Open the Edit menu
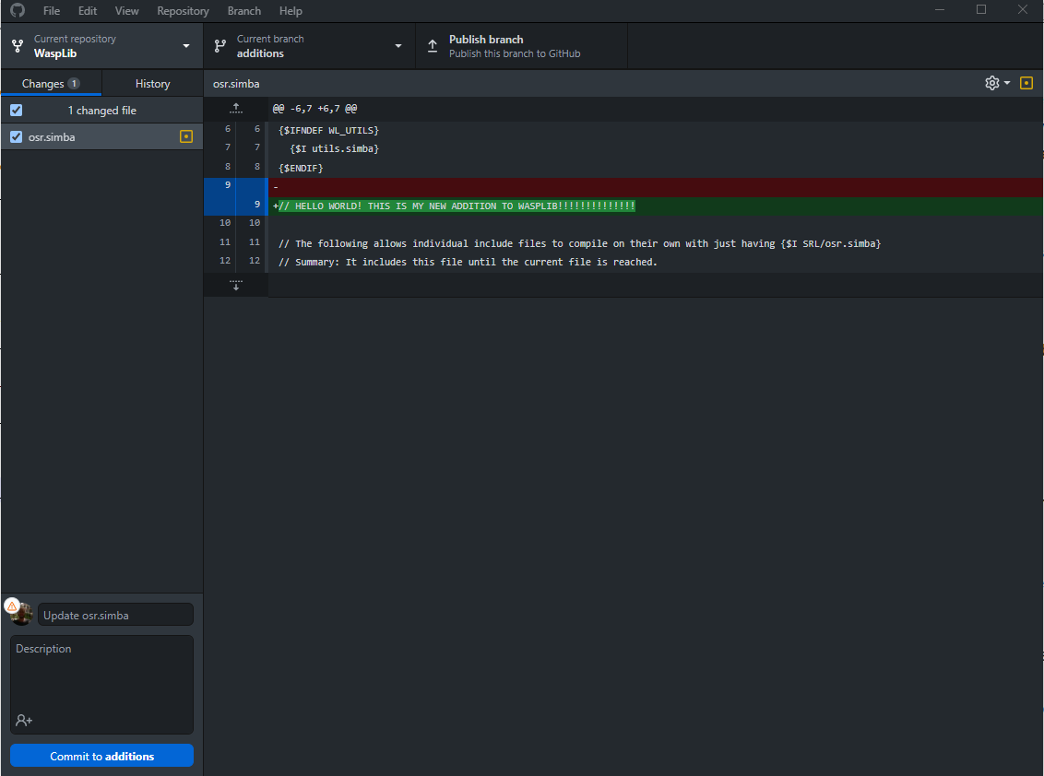1044x776 pixels. point(88,11)
